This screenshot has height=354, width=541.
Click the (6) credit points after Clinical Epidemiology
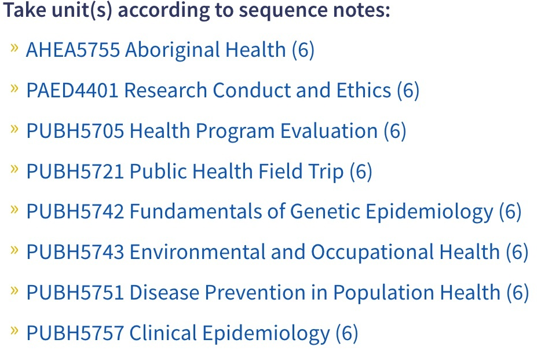pos(347,334)
